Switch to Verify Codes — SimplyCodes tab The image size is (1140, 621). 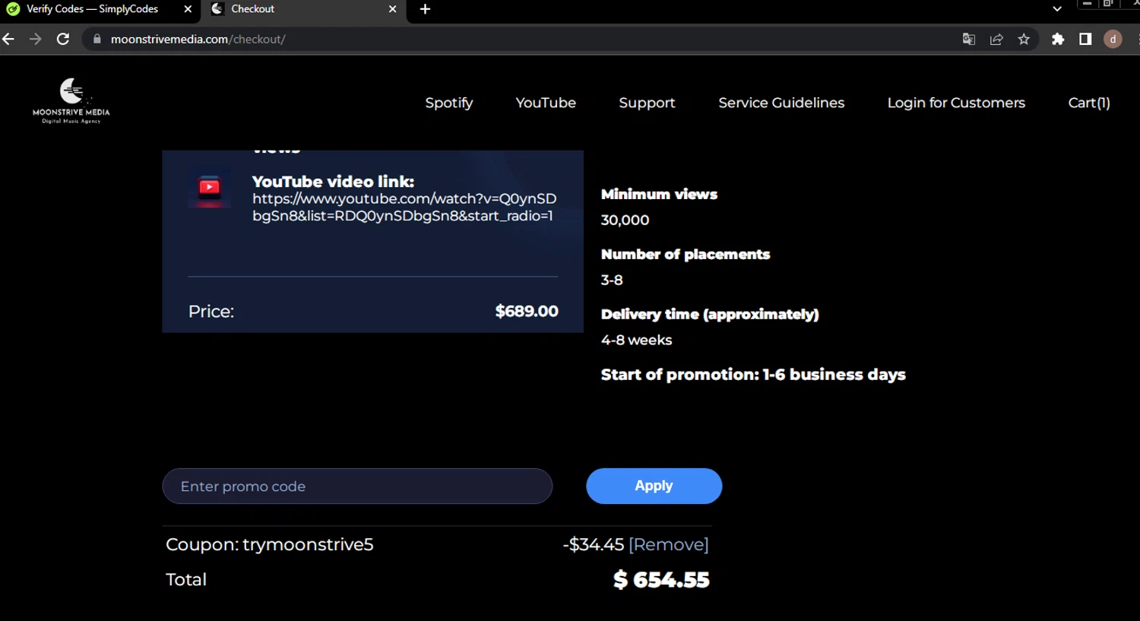(93, 9)
